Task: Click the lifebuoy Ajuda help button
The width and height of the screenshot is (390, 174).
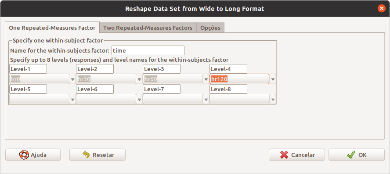Action: (33, 155)
